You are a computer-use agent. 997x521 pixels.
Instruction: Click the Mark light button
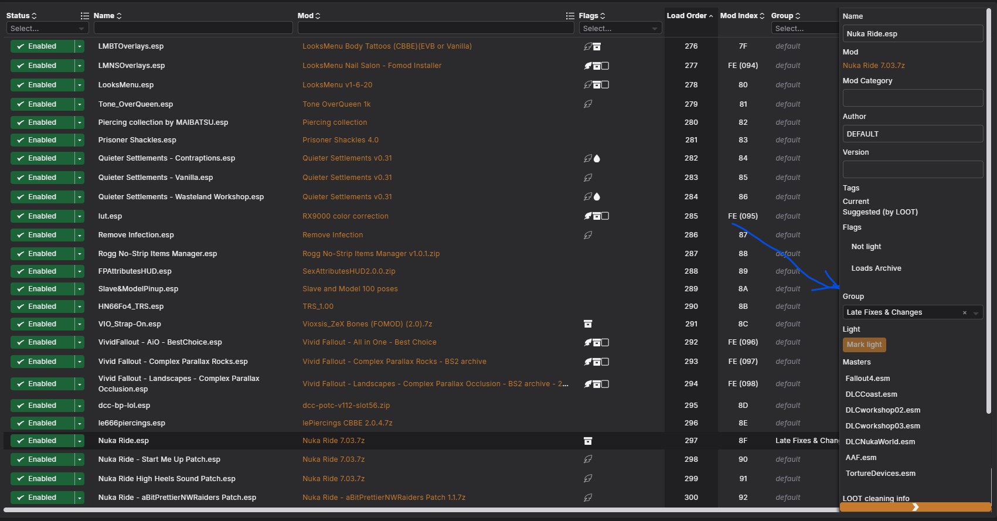tap(864, 345)
